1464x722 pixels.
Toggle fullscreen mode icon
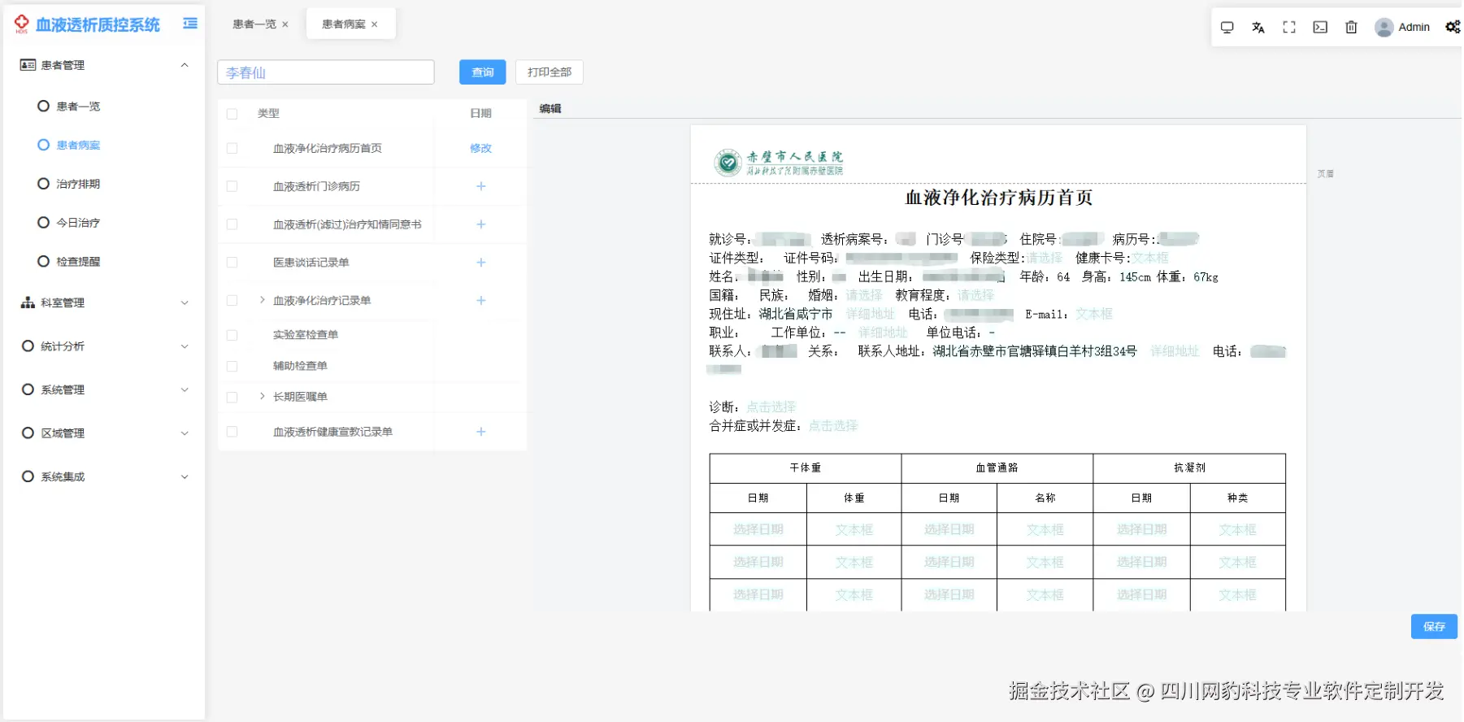[1289, 28]
